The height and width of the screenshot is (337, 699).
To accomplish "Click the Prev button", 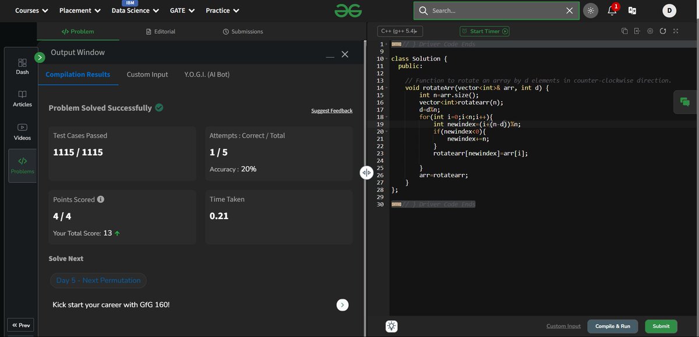I will point(20,325).
